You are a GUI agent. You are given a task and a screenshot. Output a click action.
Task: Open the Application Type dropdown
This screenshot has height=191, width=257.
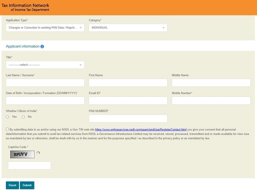(45, 28)
